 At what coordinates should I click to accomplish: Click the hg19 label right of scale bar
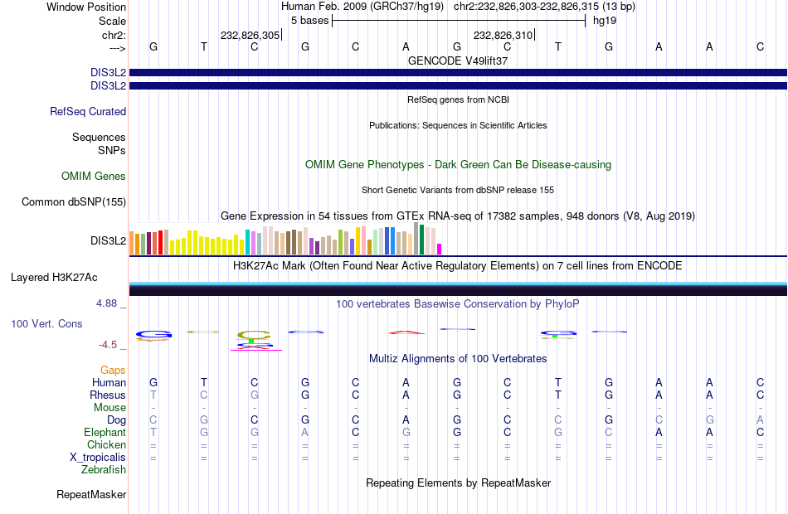pos(605,21)
